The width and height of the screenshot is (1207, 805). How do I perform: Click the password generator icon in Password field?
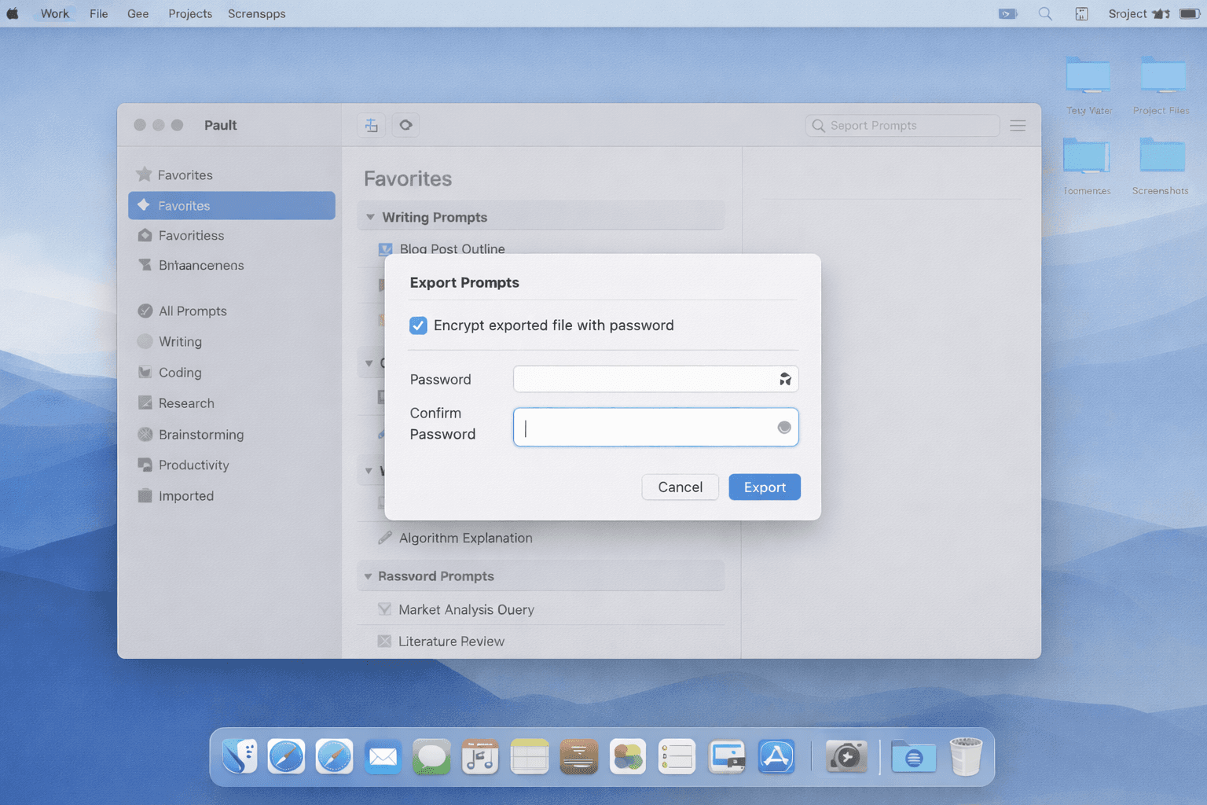[x=784, y=379]
